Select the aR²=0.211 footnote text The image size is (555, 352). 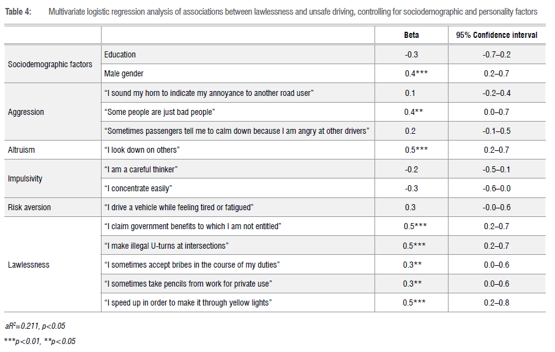35,326
